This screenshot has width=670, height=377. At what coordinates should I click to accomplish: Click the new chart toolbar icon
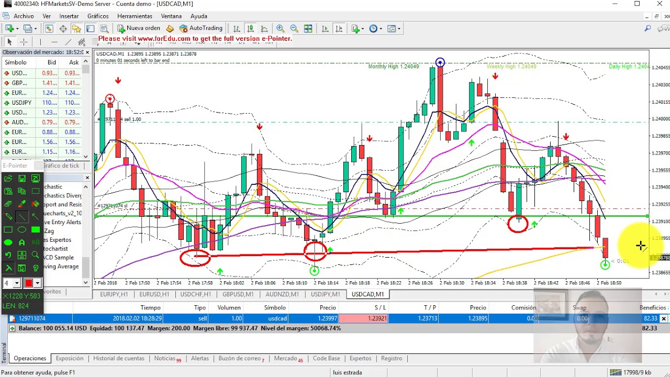point(9,28)
